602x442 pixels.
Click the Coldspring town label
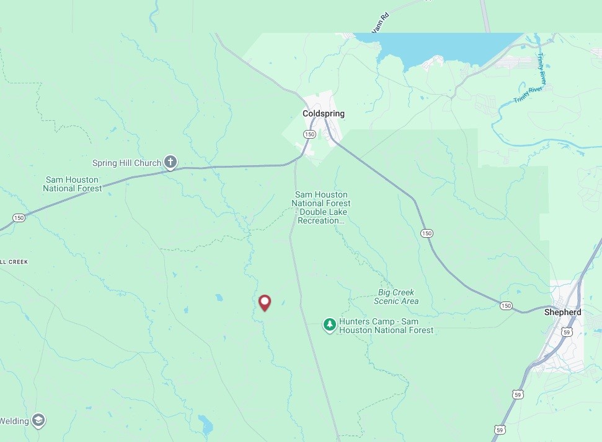coord(324,113)
